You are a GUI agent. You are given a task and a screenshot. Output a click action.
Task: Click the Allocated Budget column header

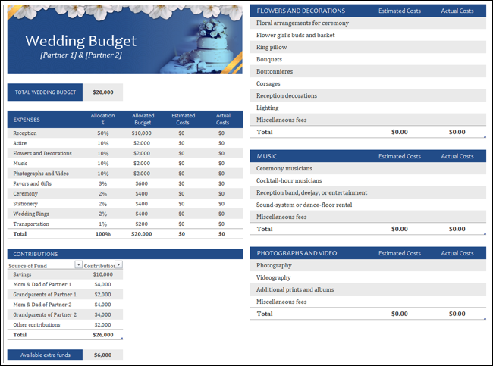tap(143, 119)
